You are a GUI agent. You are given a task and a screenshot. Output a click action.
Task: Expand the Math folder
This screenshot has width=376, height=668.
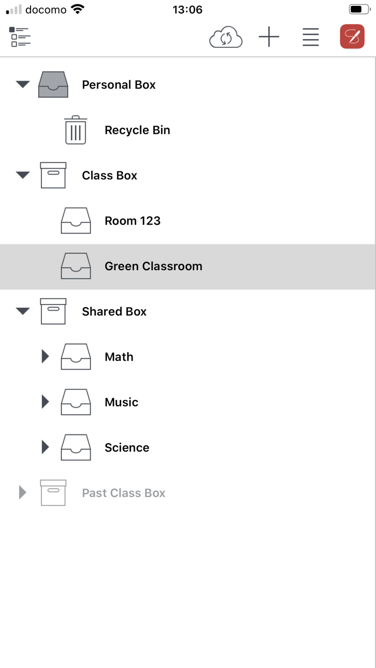(45, 356)
